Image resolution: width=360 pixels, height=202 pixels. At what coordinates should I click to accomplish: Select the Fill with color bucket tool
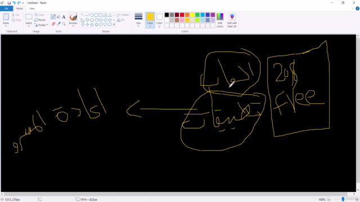58,17
